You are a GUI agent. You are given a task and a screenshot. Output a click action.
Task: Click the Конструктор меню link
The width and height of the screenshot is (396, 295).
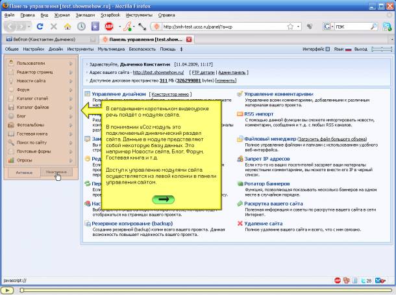[x=170, y=94]
